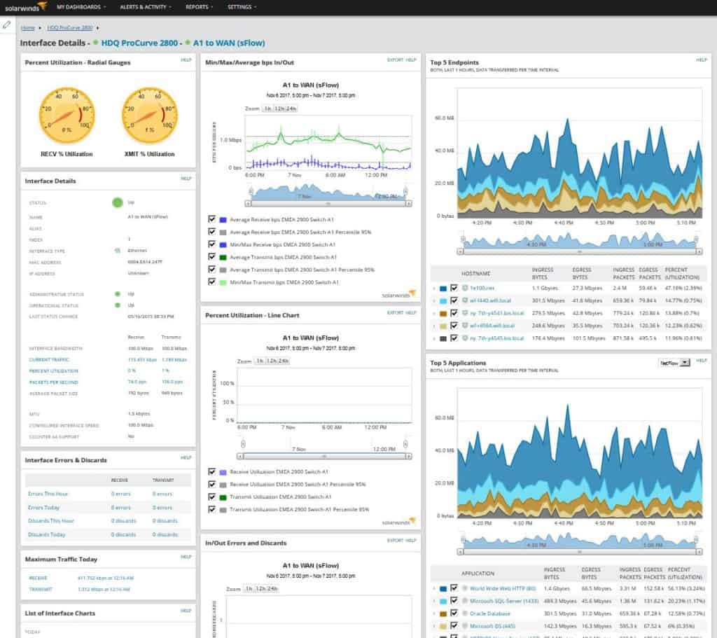Viewport: 717px width, 638px height.
Task: Expand the endpoint row with 301.5 Mbytes ingress
Action: tap(434, 301)
